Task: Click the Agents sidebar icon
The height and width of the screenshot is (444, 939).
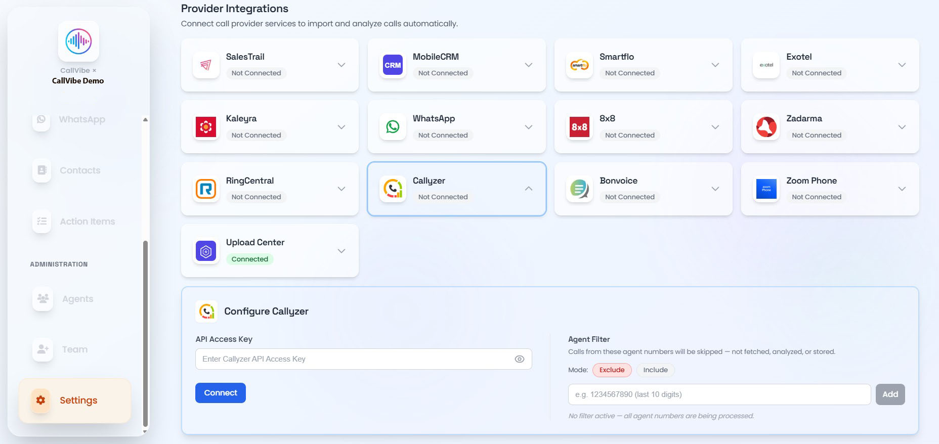Action: coord(42,299)
